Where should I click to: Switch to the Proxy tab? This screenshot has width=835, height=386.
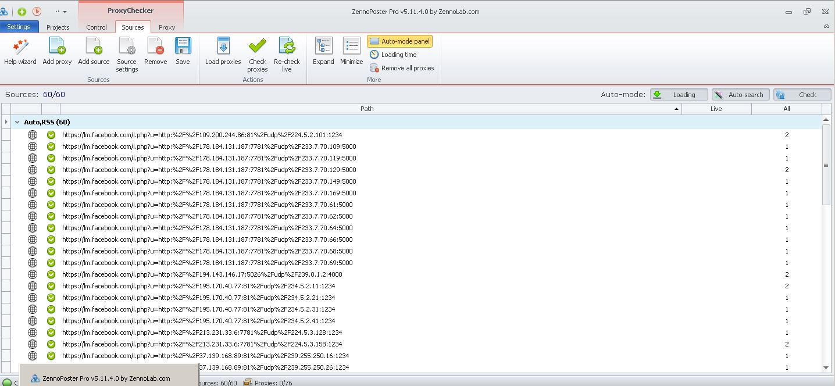[167, 27]
